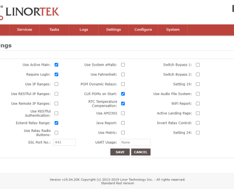Open the UART Usage dropdown

tap(135, 142)
